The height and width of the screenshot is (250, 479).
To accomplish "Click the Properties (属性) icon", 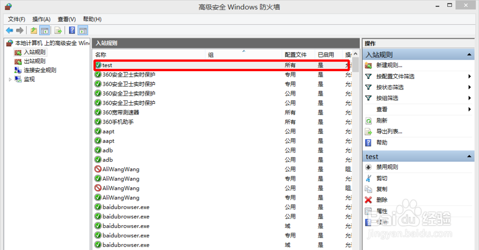I will pos(368,211).
